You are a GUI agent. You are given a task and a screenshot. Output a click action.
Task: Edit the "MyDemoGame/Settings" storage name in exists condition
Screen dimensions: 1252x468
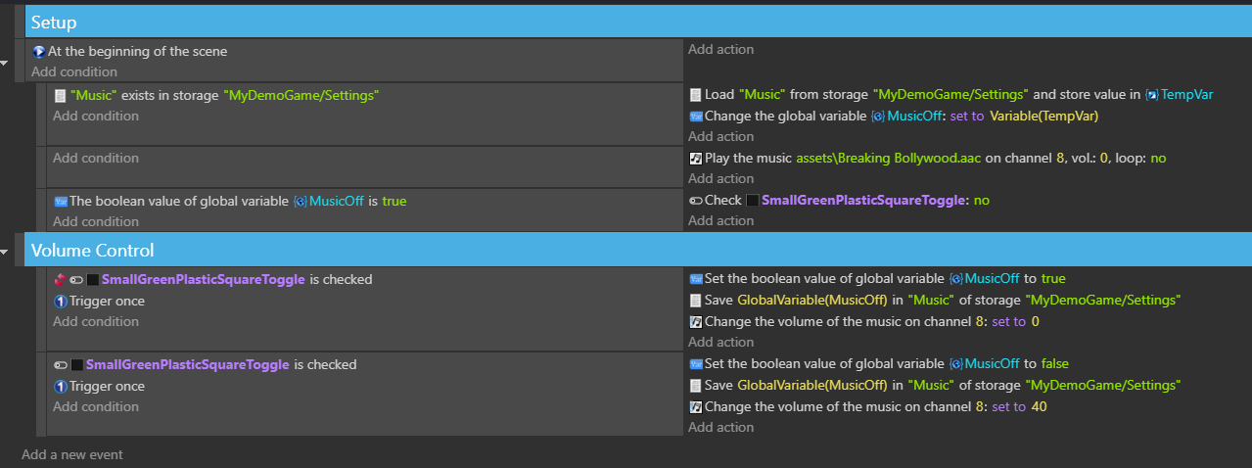[x=301, y=95]
